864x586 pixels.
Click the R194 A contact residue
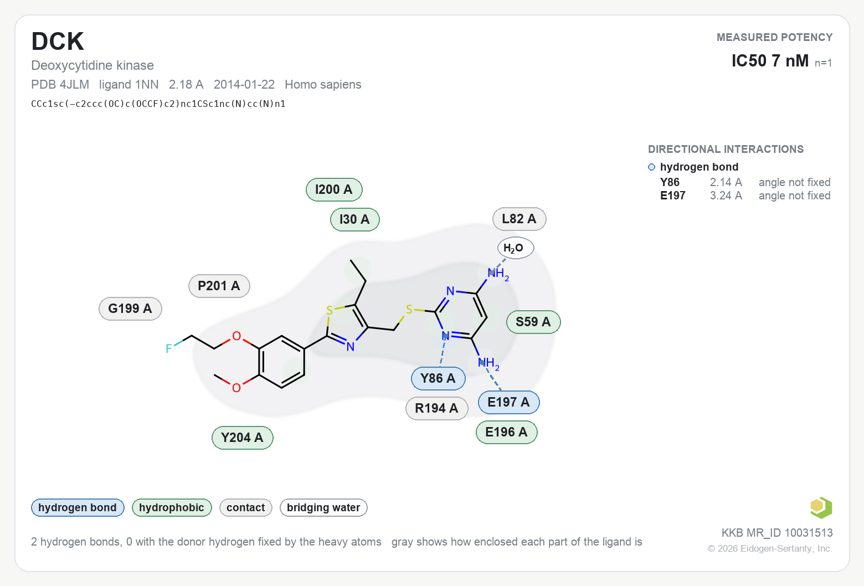437,408
